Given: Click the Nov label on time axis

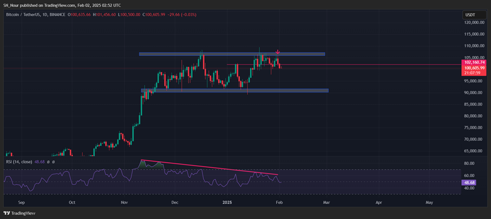Looking at the screenshot, I should 124,202.
